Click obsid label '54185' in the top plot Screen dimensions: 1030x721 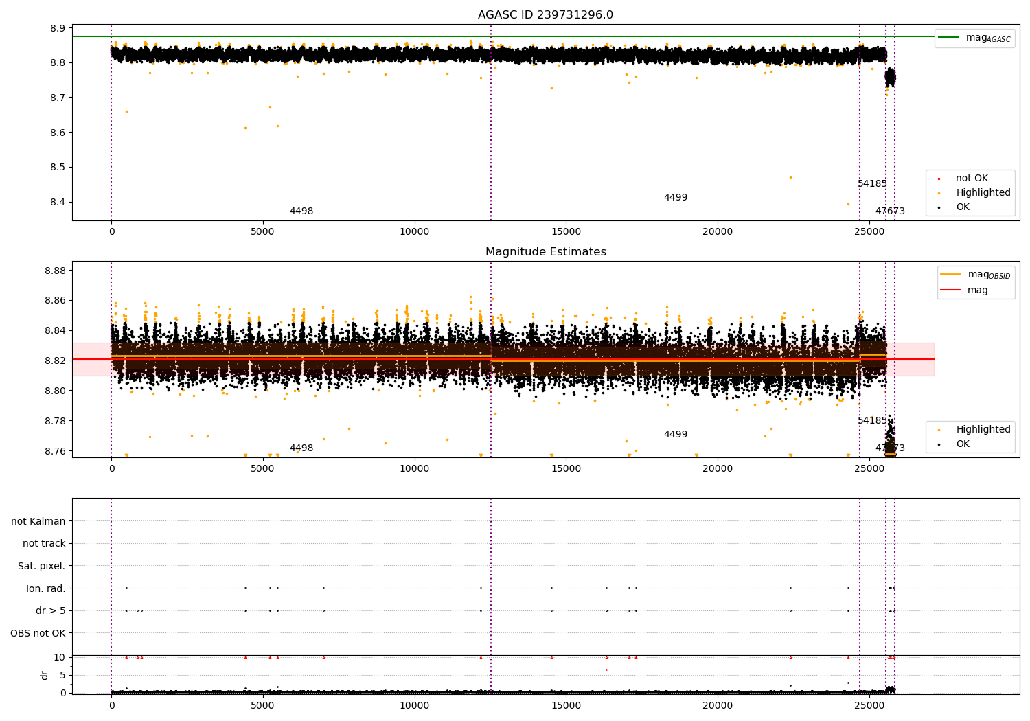pyautogui.click(x=872, y=184)
